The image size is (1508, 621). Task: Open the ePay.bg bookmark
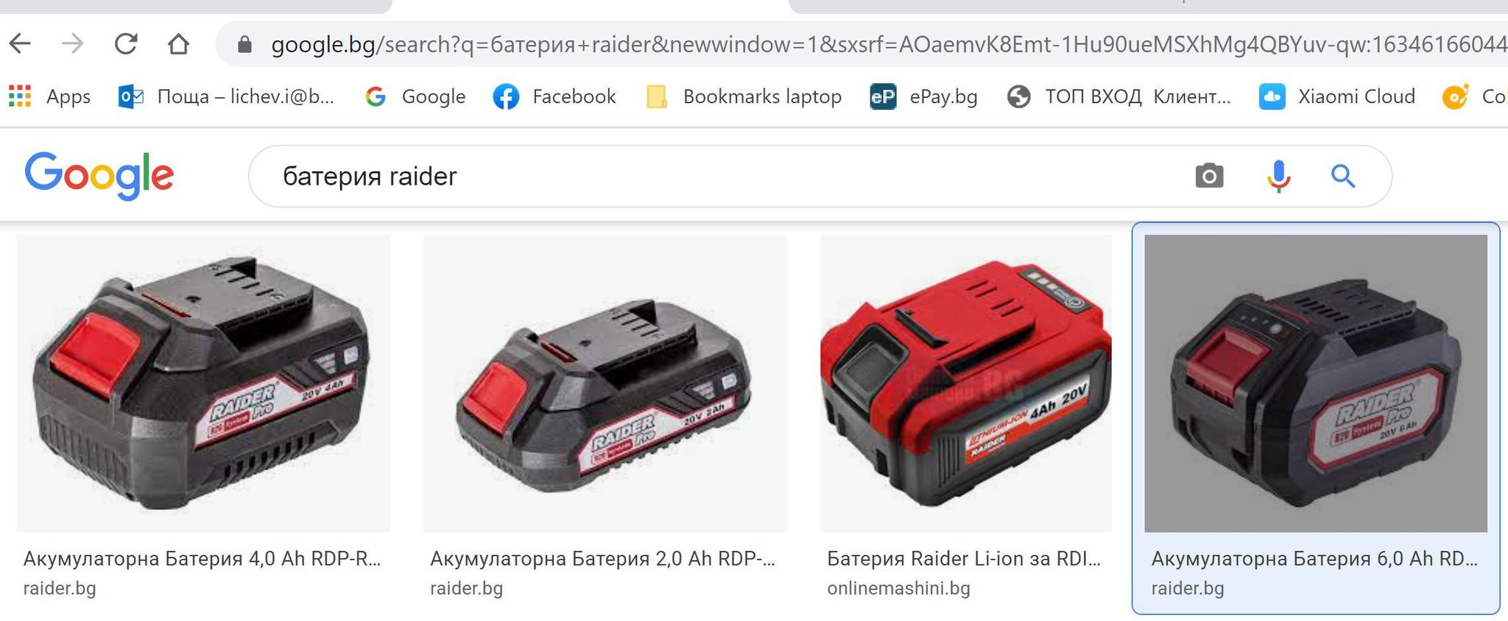(x=923, y=96)
